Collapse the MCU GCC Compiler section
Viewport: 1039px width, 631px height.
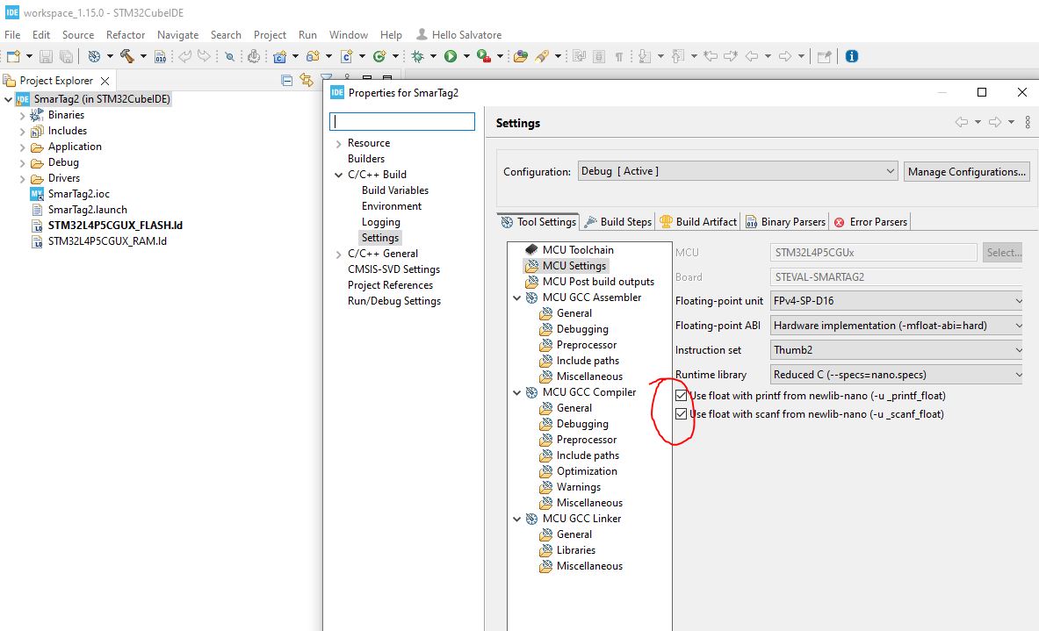point(517,391)
